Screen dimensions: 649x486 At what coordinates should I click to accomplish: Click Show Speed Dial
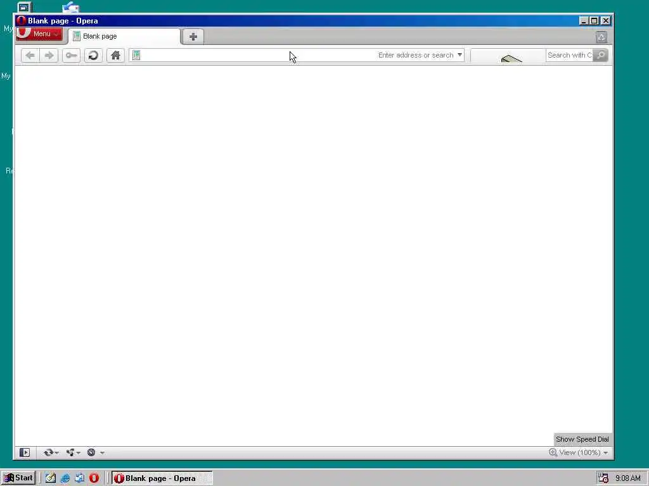tap(582, 439)
